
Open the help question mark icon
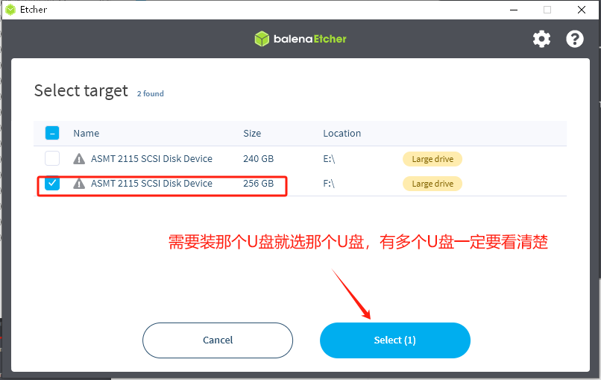point(575,39)
